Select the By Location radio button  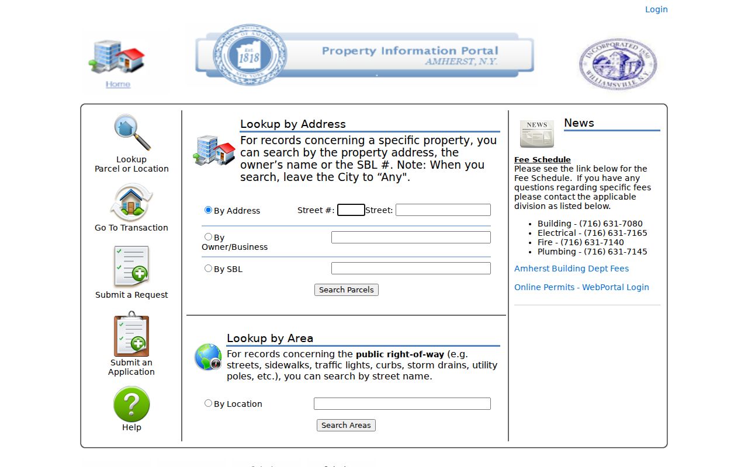tap(208, 403)
